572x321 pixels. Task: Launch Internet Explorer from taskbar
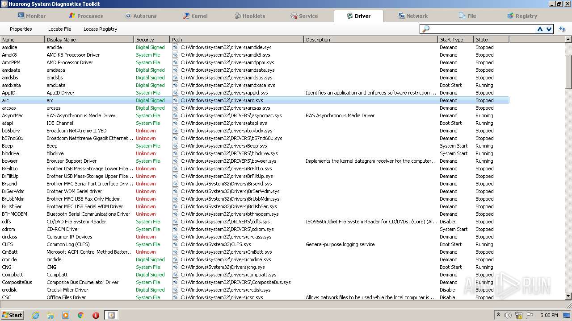[x=36, y=315]
